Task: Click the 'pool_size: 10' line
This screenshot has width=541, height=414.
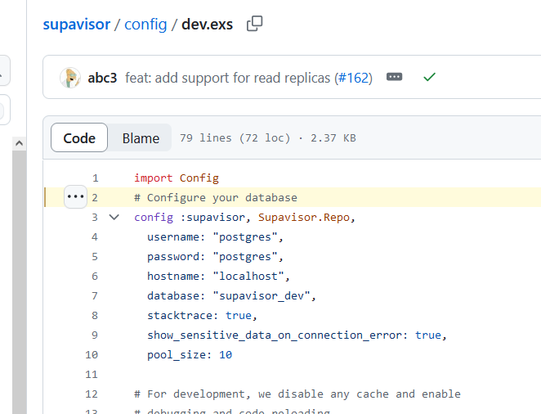Action: click(x=190, y=355)
